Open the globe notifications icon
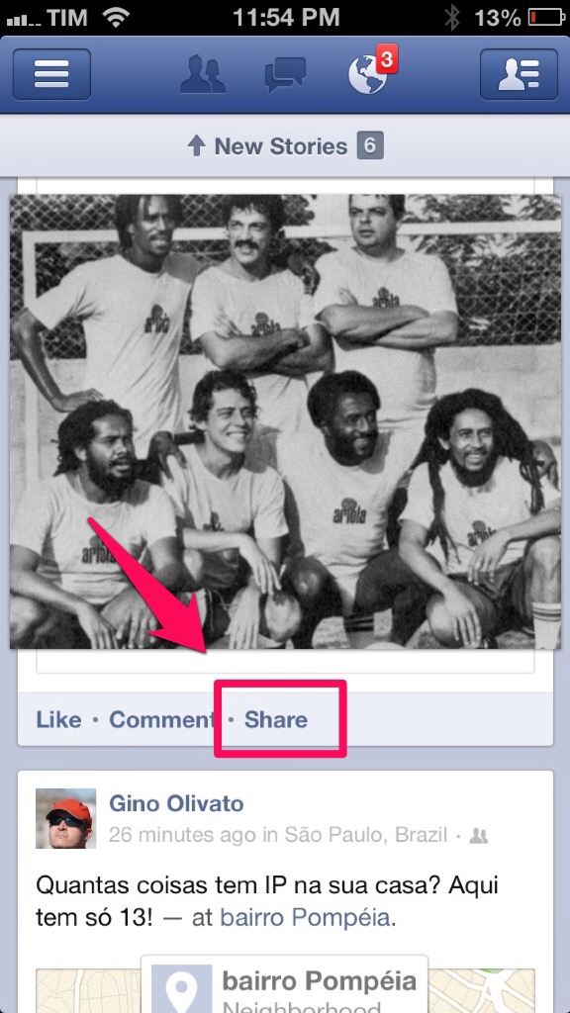Viewport: 570px width, 1013px height. point(368,76)
